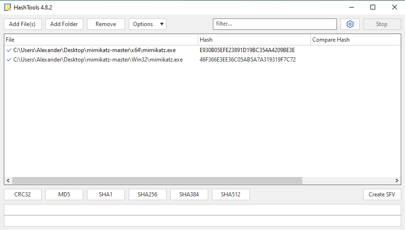The height and width of the screenshot is (230, 405).
Task: Click the Stop button
Action: (x=382, y=24)
